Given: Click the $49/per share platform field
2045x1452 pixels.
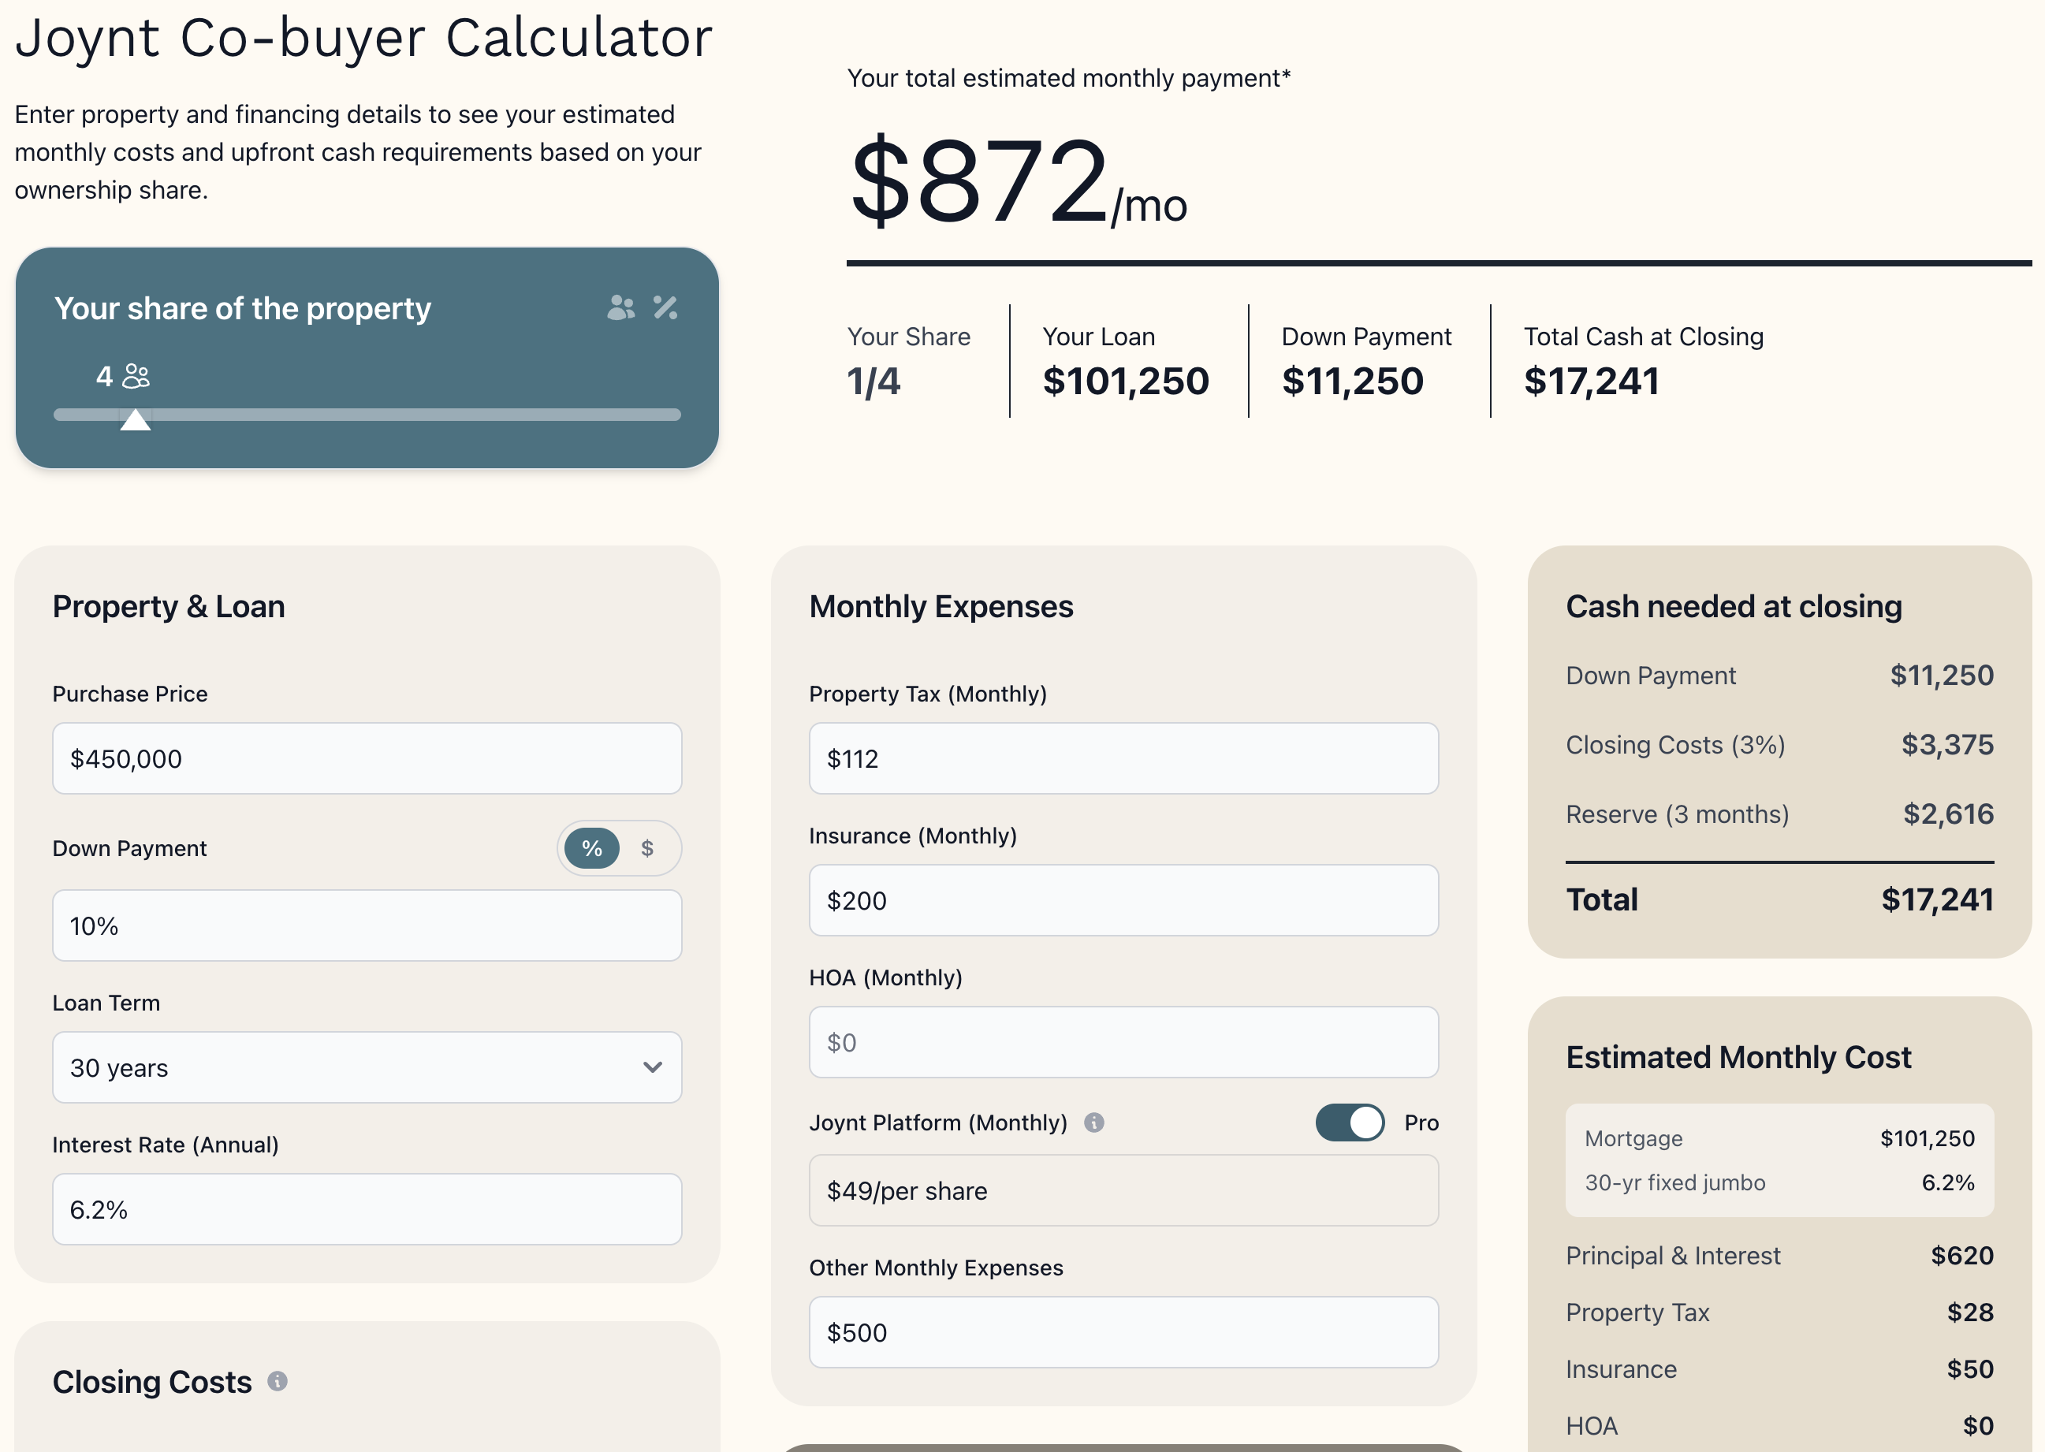Looking at the screenshot, I should (1124, 1191).
